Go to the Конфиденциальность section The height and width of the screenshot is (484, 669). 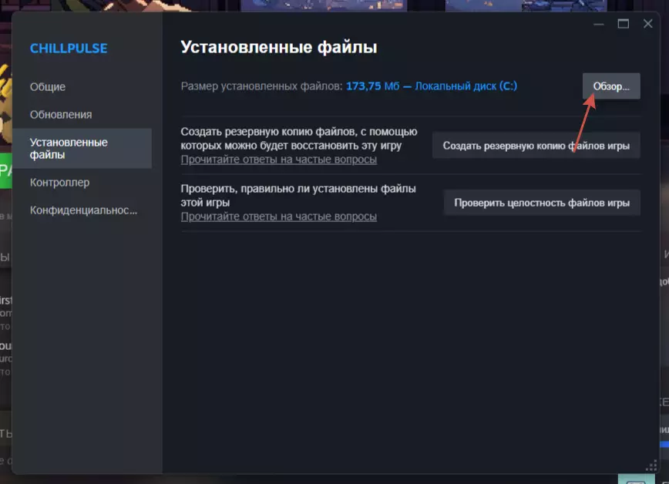tap(83, 210)
